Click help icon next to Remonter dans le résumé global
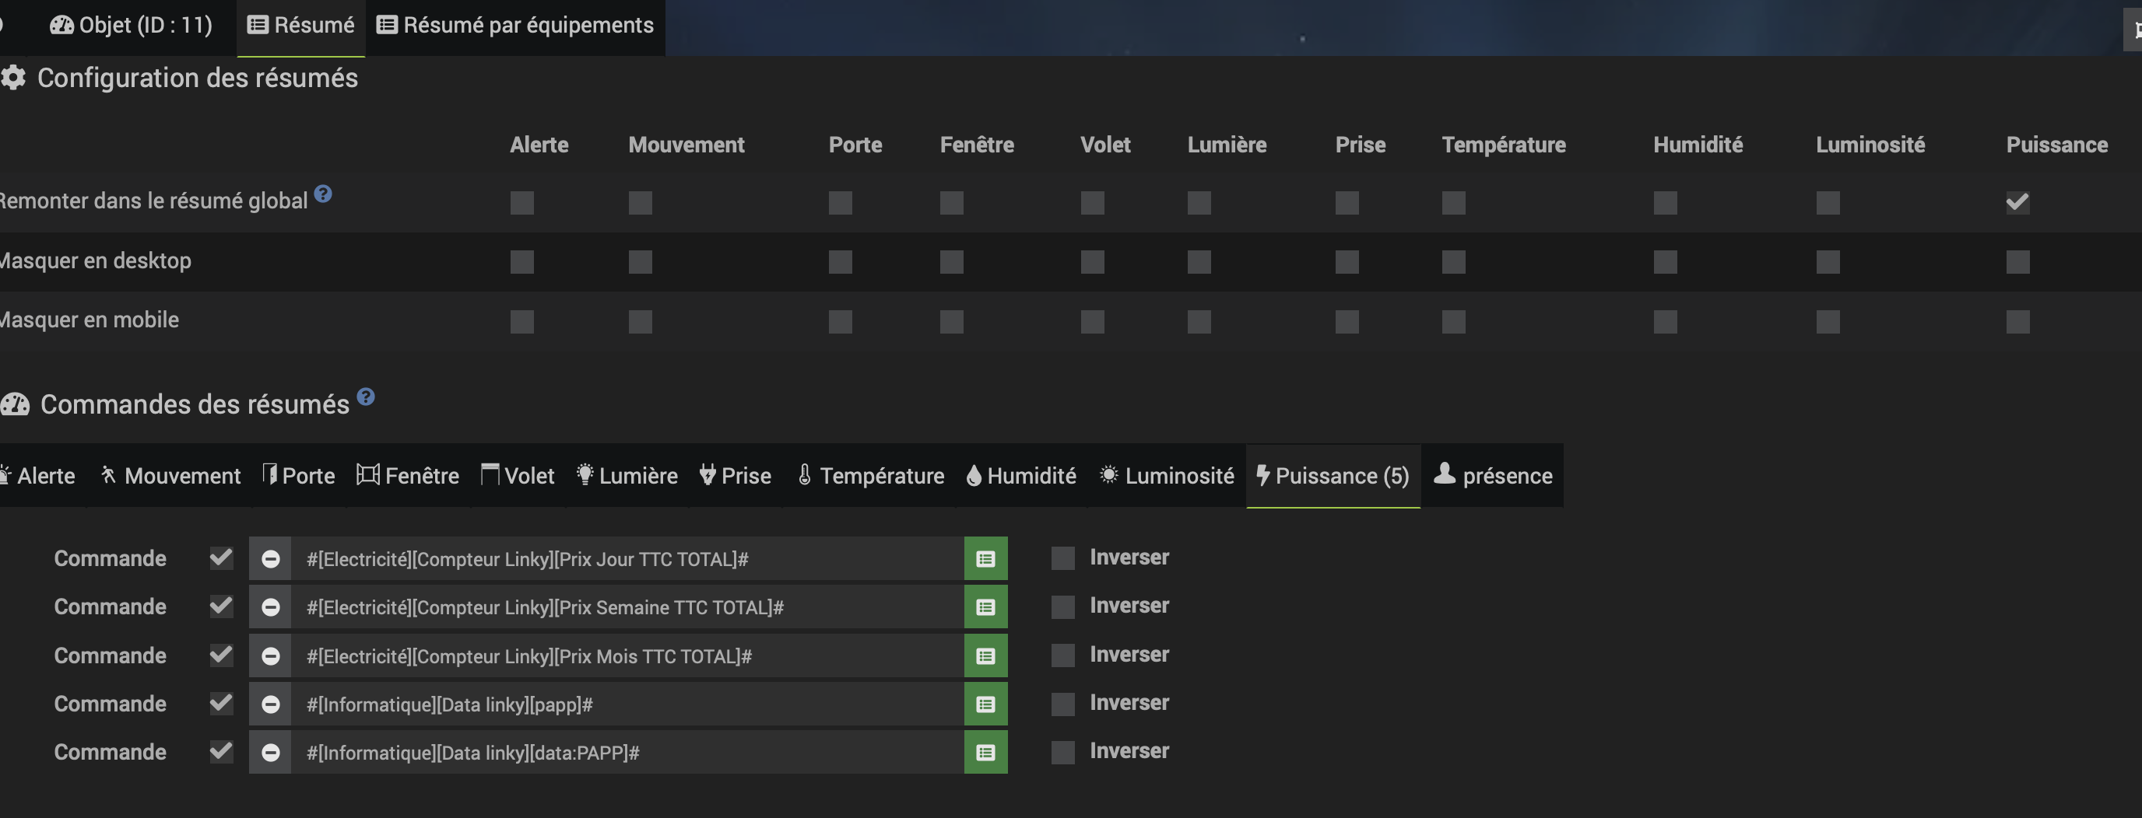Screen dimensions: 2142x818 pyautogui.click(x=323, y=194)
